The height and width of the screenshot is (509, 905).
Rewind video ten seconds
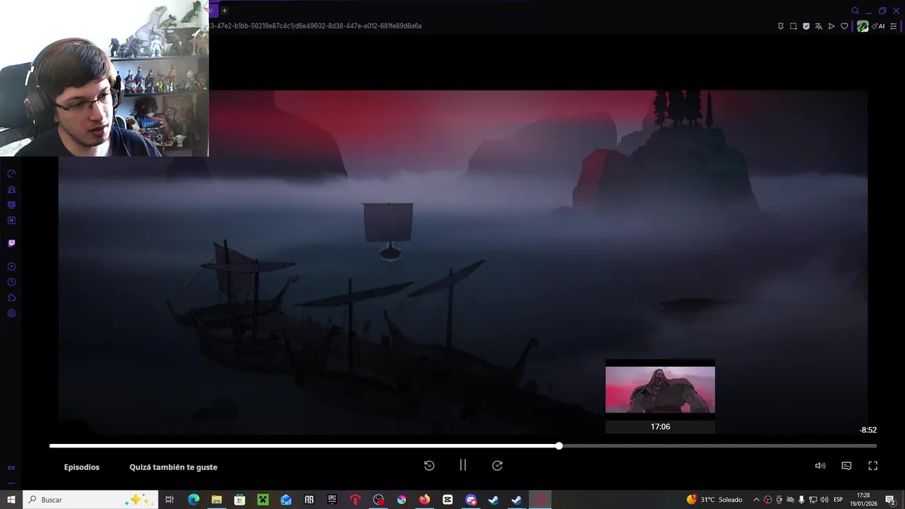(x=429, y=465)
